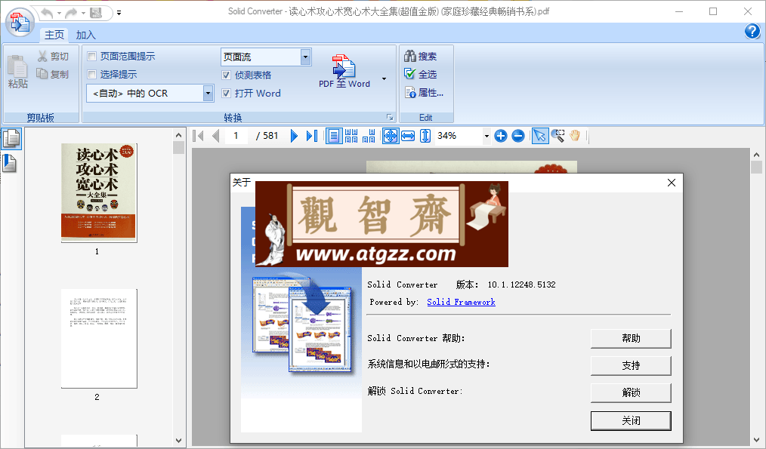Switch to the 主页 ribbon tab
Image resolution: width=766 pixels, height=449 pixels.
coord(54,35)
